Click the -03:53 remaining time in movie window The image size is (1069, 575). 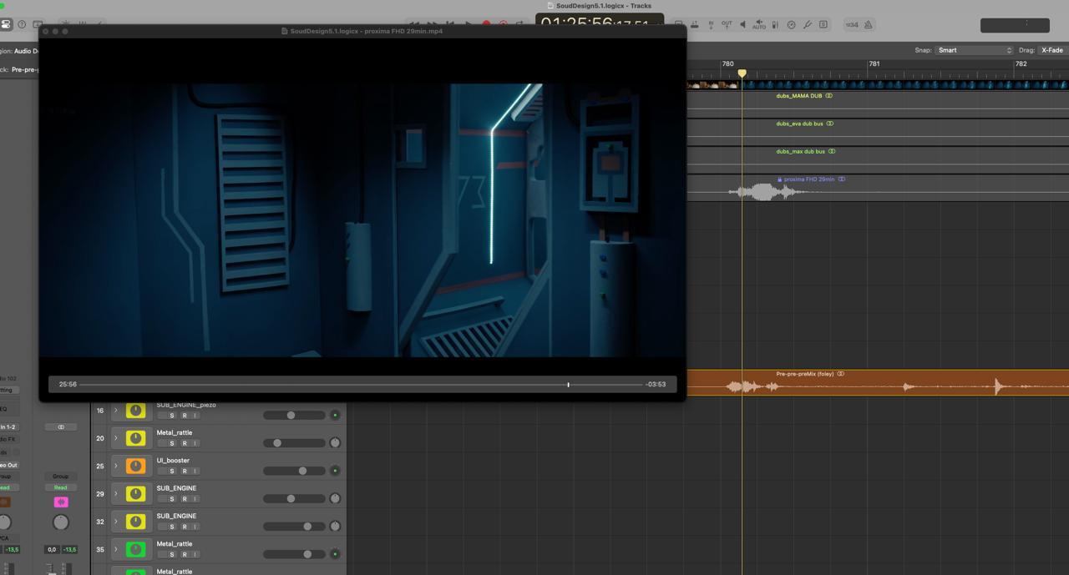pyautogui.click(x=656, y=385)
